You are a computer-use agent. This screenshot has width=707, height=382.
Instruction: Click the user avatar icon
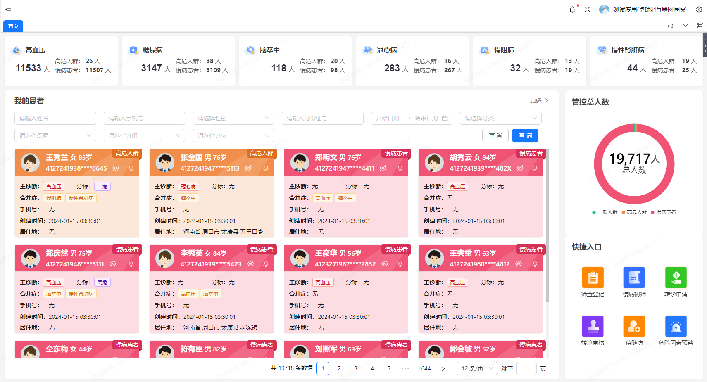[604, 9]
